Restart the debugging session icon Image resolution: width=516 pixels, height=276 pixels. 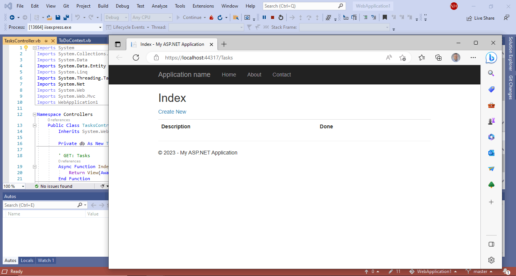(280, 17)
